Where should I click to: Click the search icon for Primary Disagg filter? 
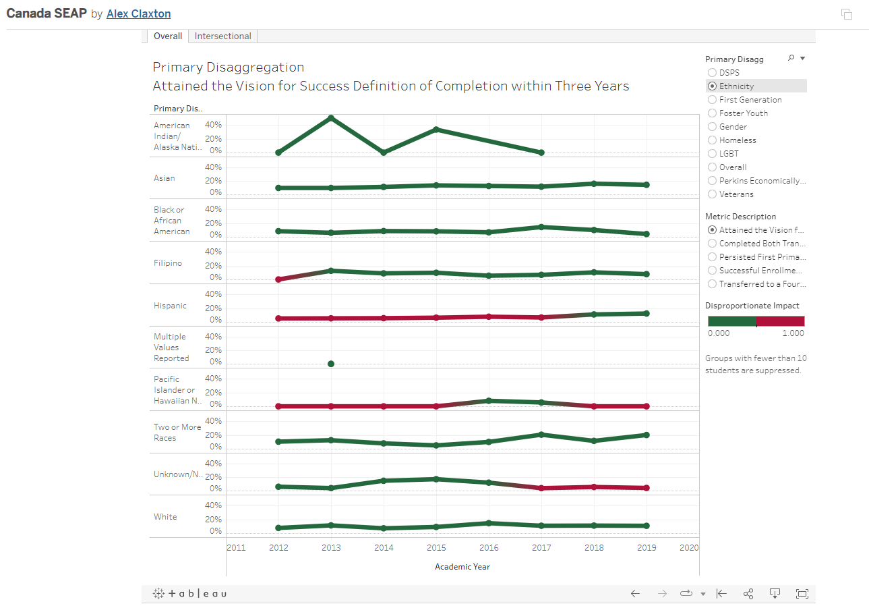click(791, 59)
